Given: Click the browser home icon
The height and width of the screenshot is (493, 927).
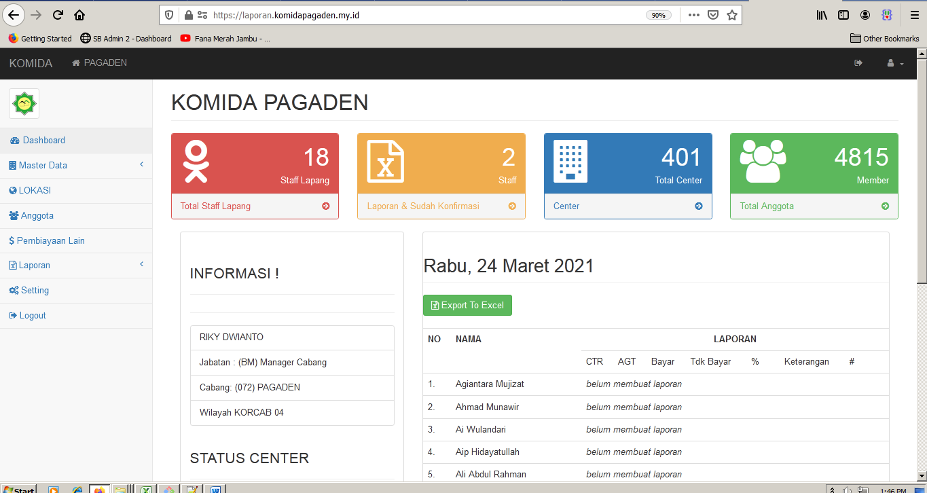Looking at the screenshot, I should pyautogui.click(x=79, y=15).
